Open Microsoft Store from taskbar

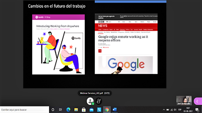(x=84, y=110)
